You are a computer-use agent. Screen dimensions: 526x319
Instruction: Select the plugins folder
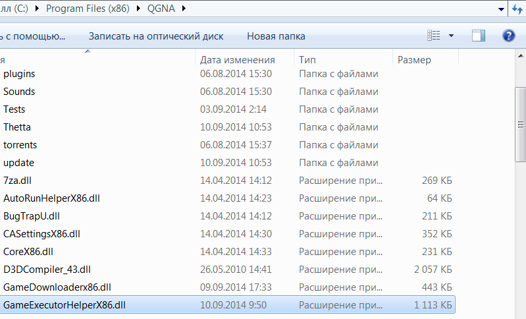pos(19,74)
